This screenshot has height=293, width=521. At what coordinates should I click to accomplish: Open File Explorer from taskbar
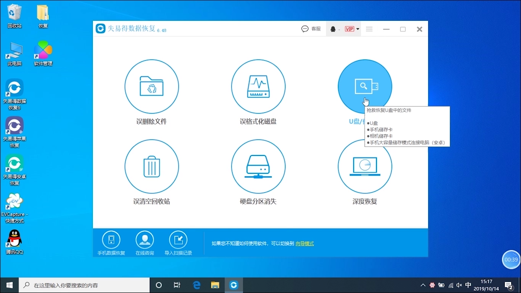215,285
